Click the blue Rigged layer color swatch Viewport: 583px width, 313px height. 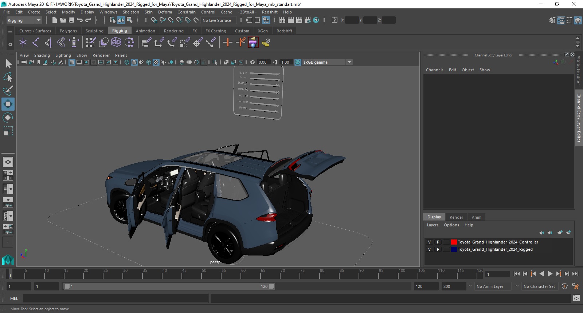click(454, 249)
